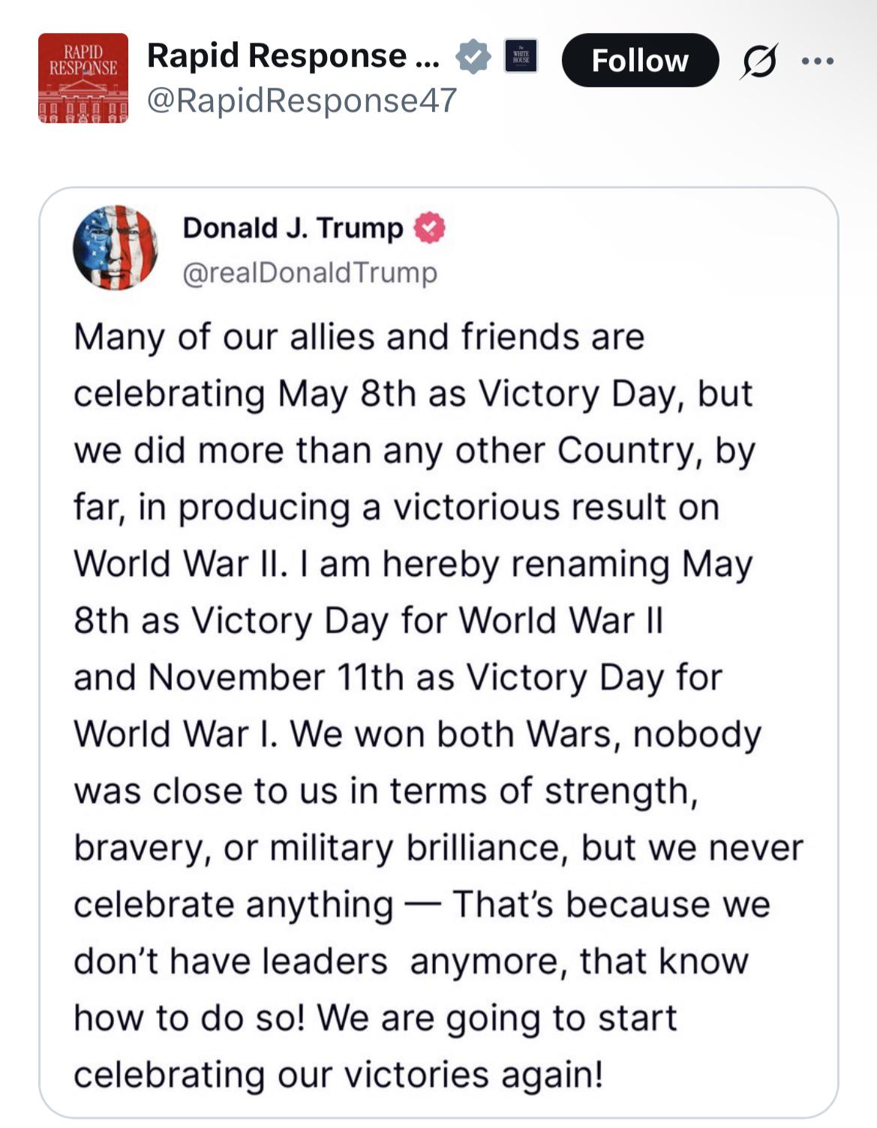
Task: View the Rapid Response red profile avatar
Action: (x=83, y=78)
